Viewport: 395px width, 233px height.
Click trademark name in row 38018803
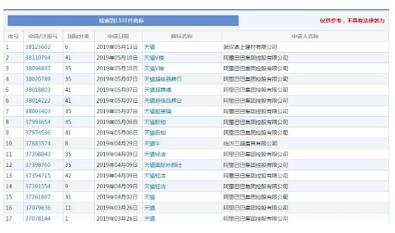tap(158, 90)
